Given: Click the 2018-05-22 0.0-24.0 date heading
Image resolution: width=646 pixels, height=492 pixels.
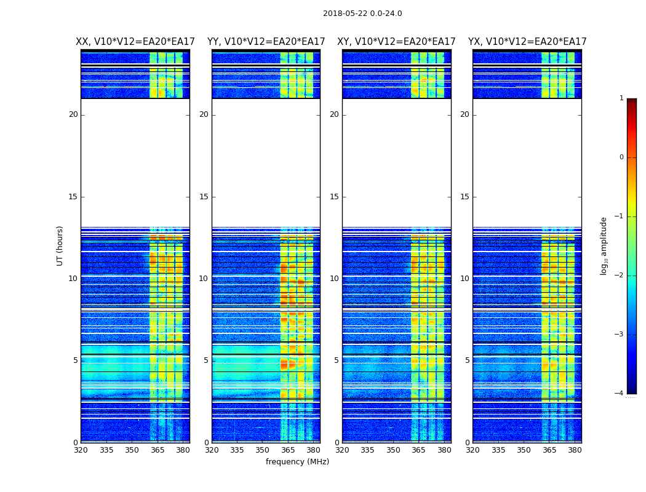Looking at the screenshot, I should (x=362, y=14).
